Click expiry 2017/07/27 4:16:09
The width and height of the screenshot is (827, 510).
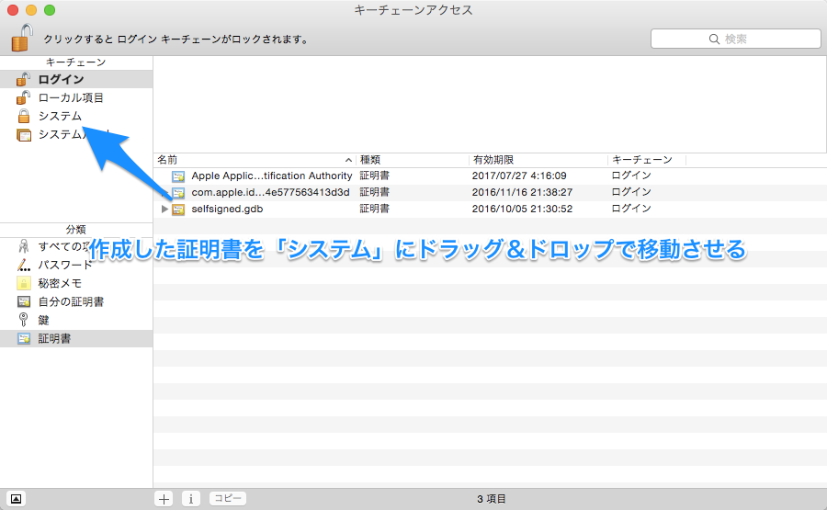point(519,176)
